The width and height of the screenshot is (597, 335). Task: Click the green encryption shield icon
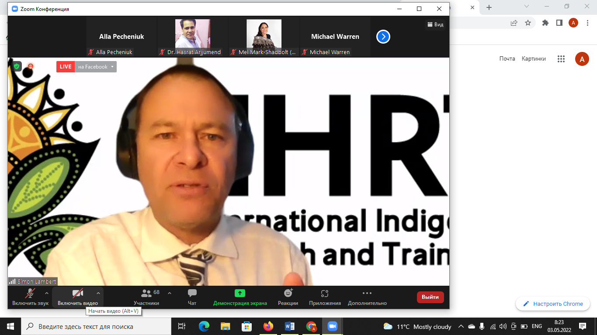pyautogui.click(x=17, y=66)
